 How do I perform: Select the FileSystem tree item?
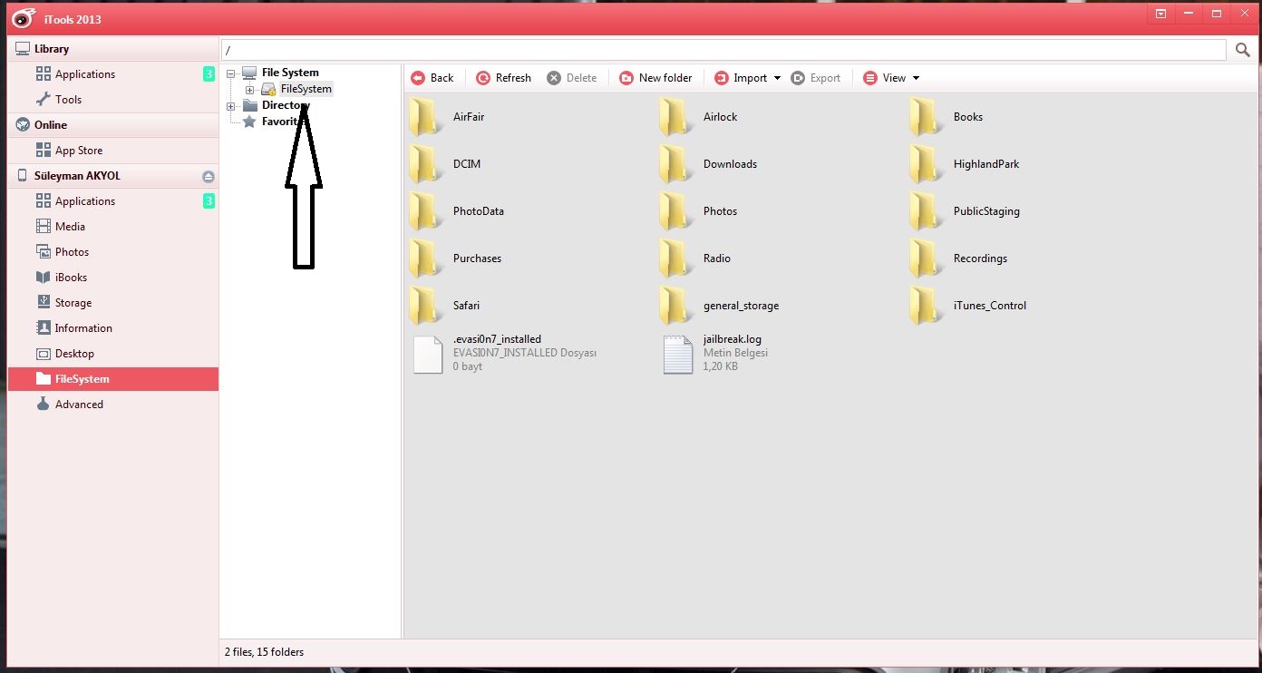tap(306, 89)
